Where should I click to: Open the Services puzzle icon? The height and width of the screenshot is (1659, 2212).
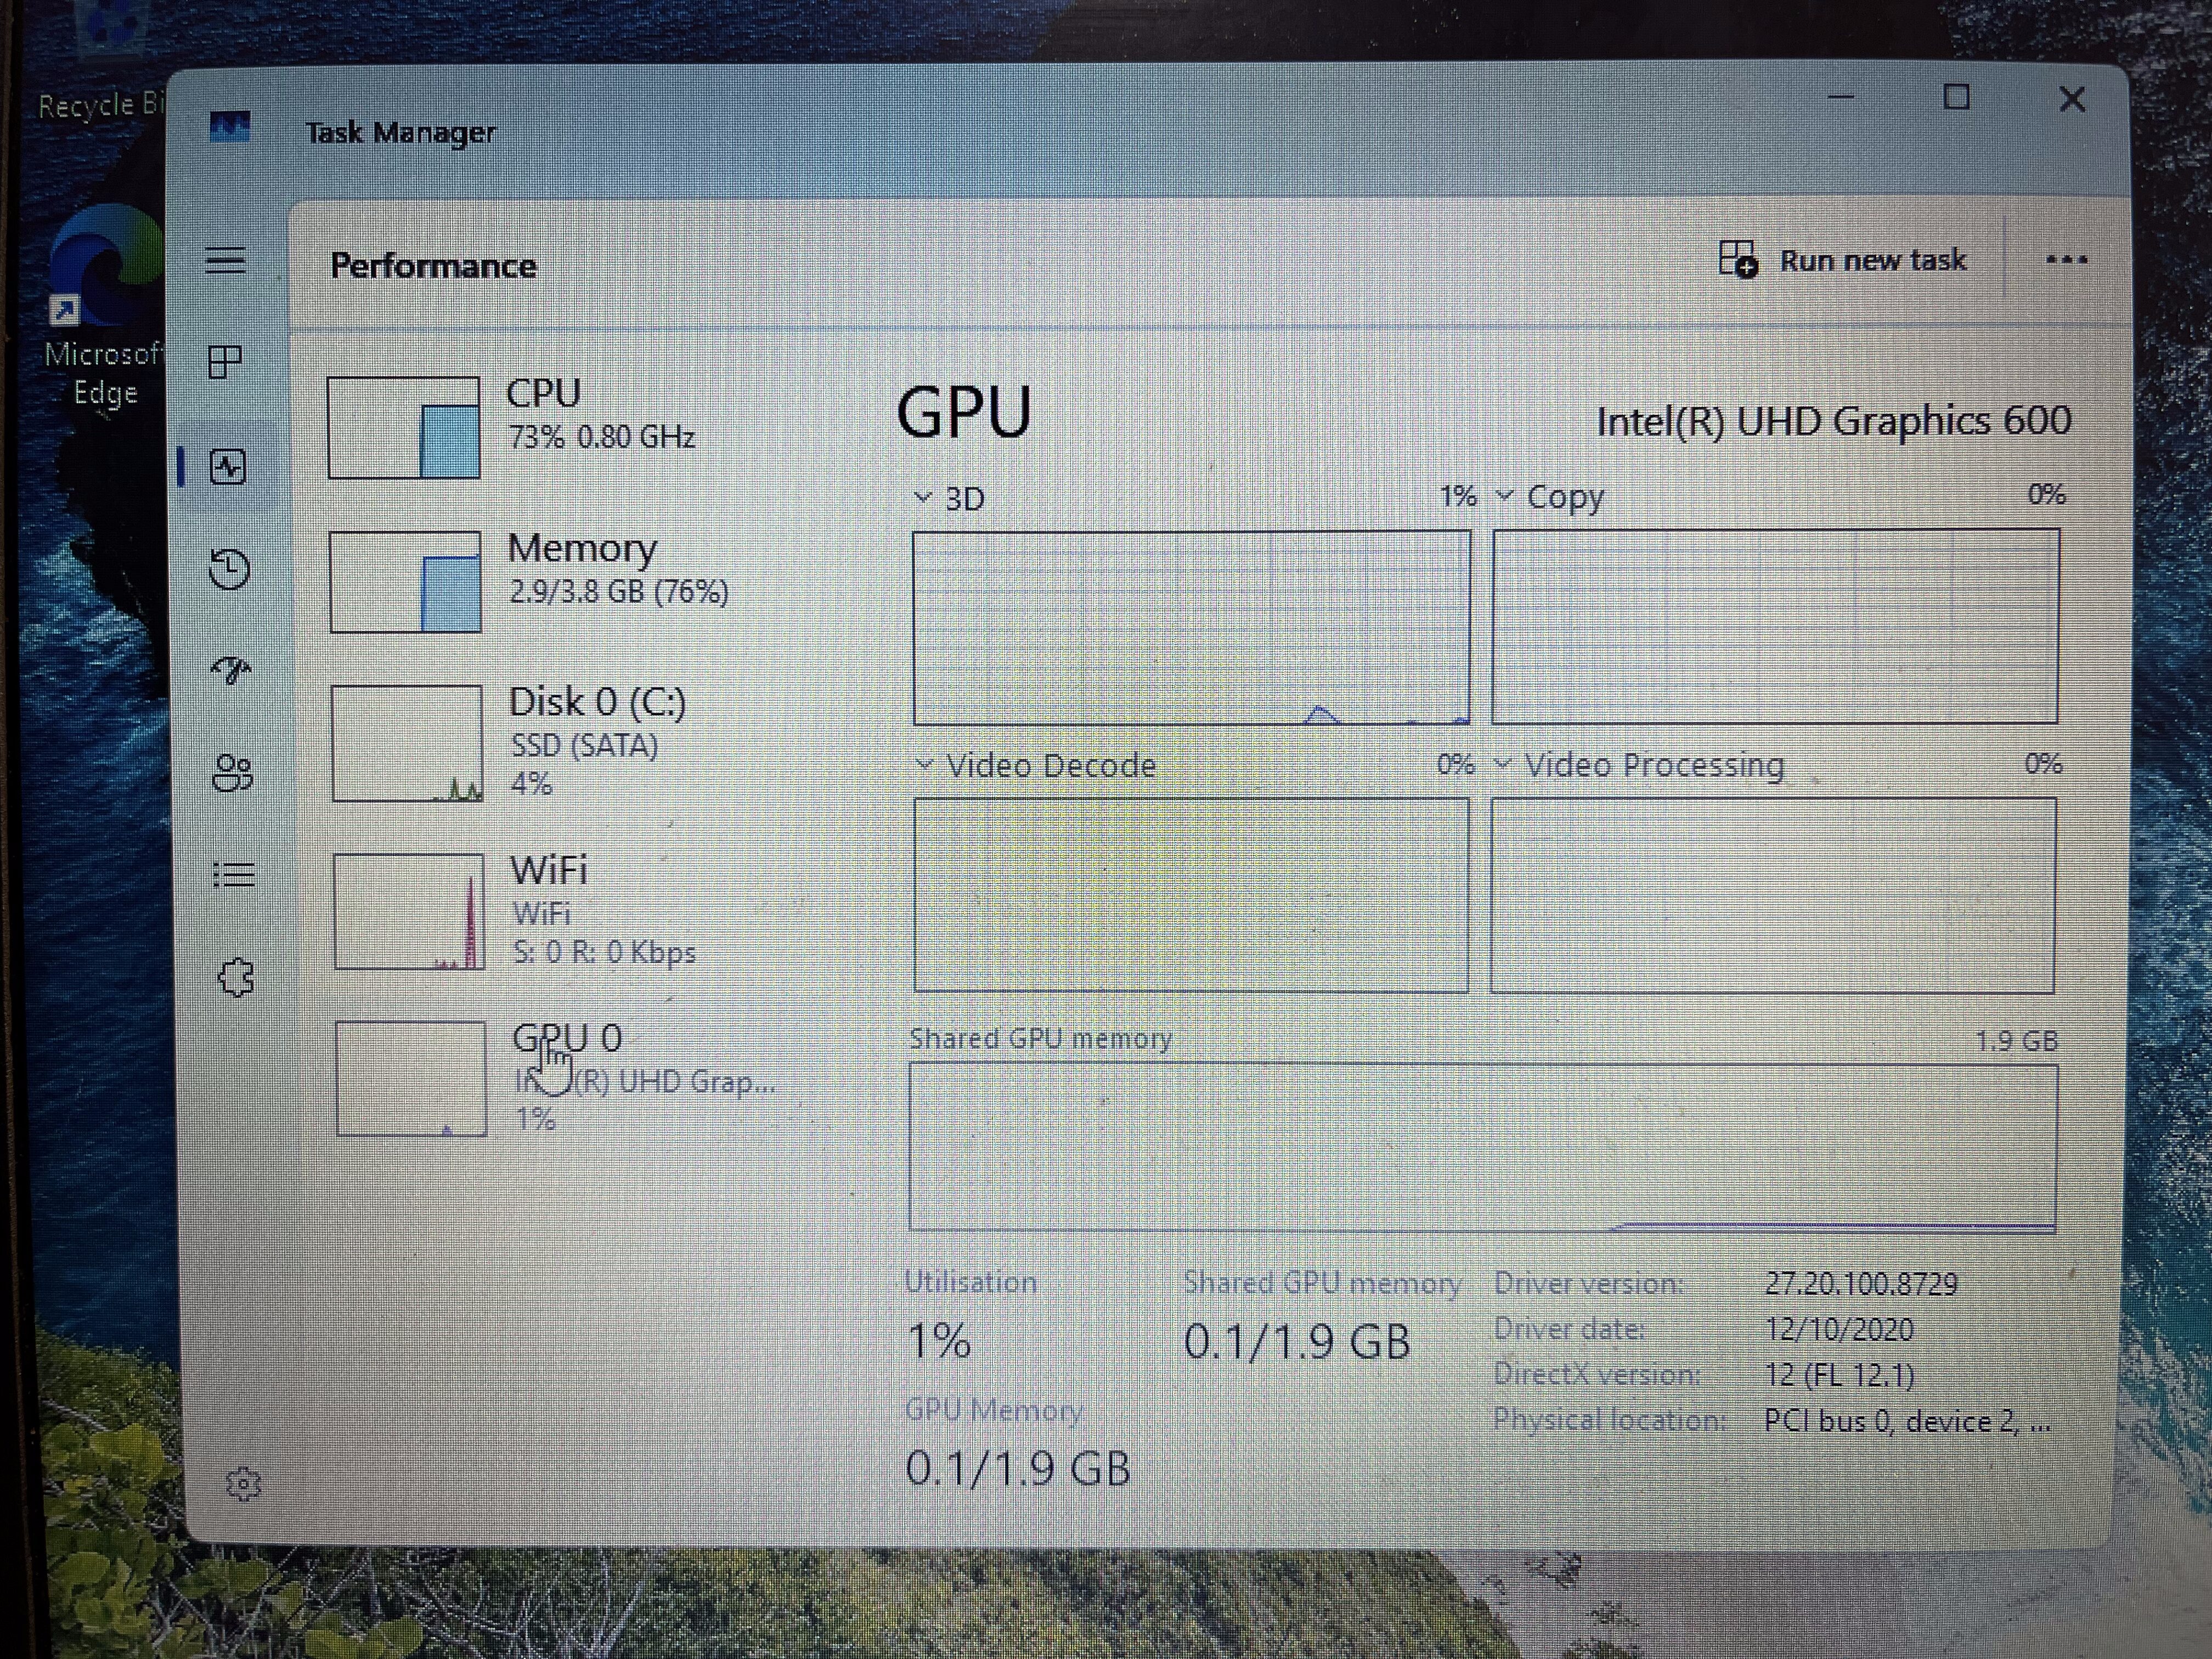tap(236, 977)
